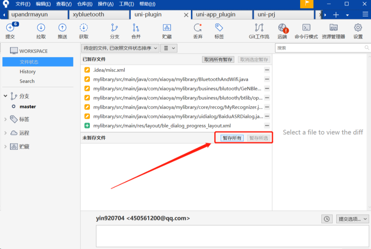
Task: Switch to the uni-app_plugin tab
Action: click(x=222, y=15)
